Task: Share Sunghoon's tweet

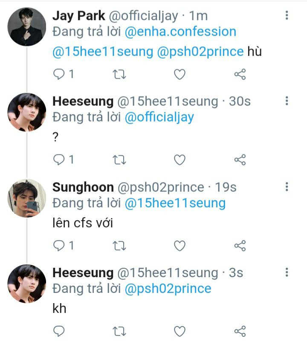Action: coord(240,246)
